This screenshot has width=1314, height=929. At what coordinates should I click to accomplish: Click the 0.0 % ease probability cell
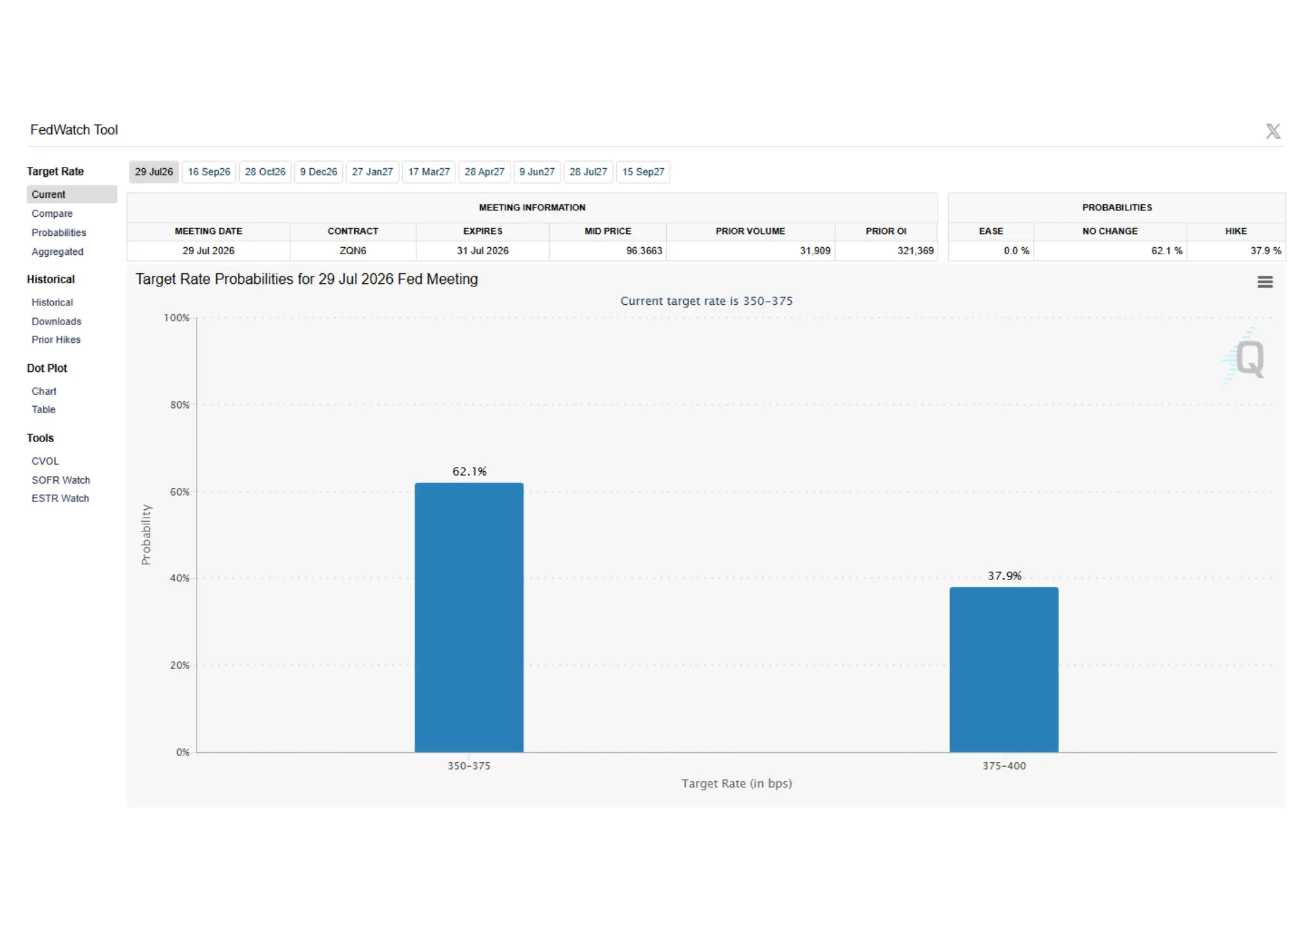(991, 251)
